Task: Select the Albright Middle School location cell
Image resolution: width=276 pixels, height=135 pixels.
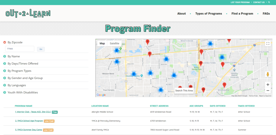Action: 102,112
